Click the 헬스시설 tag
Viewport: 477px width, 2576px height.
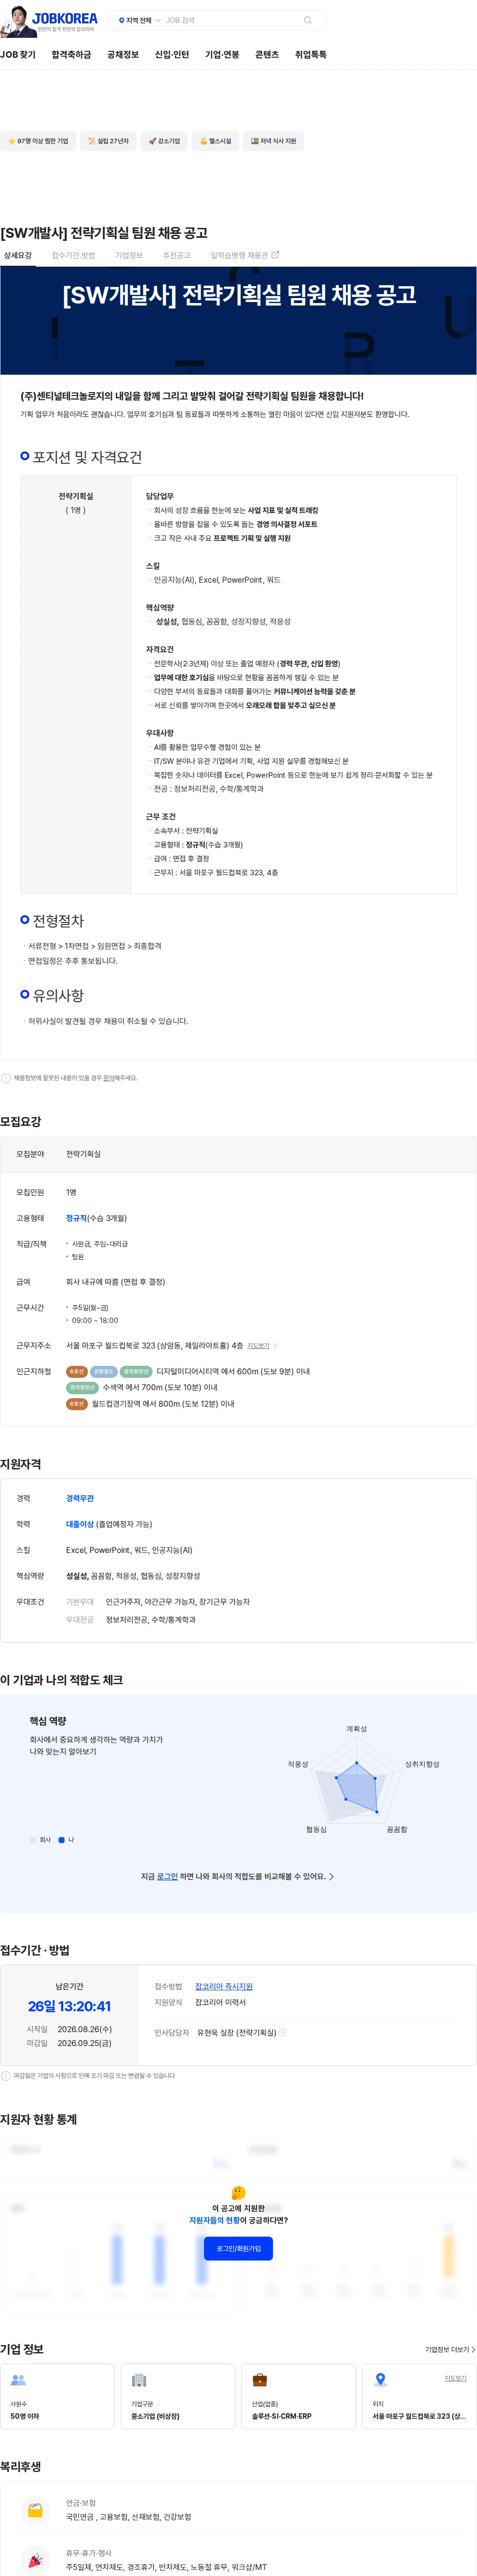click(215, 141)
